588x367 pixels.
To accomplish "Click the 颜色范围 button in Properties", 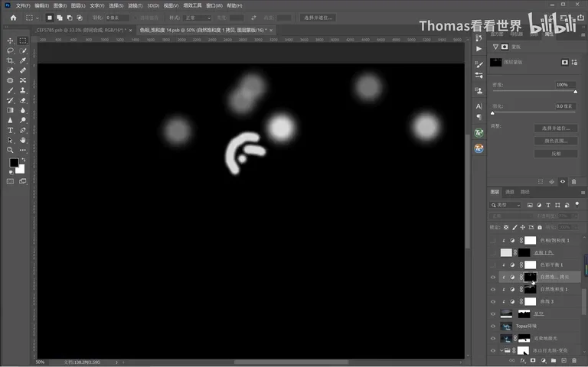I will pyautogui.click(x=556, y=141).
